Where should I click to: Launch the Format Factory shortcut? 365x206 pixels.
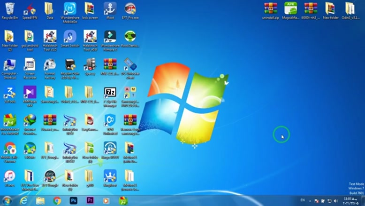(x=50, y=69)
